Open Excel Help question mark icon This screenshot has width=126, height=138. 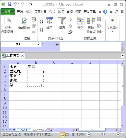click(105, 12)
